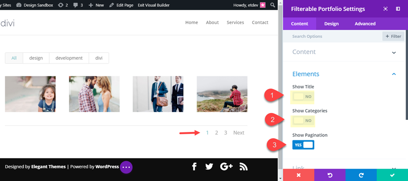The height and width of the screenshot is (181, 408).
Task: Open the comments bubble icon showing 3
Action: pos(76,5)
